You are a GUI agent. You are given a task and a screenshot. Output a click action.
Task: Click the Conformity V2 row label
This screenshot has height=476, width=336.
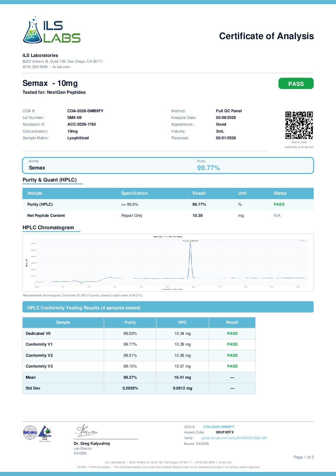(x=39, y=355)
